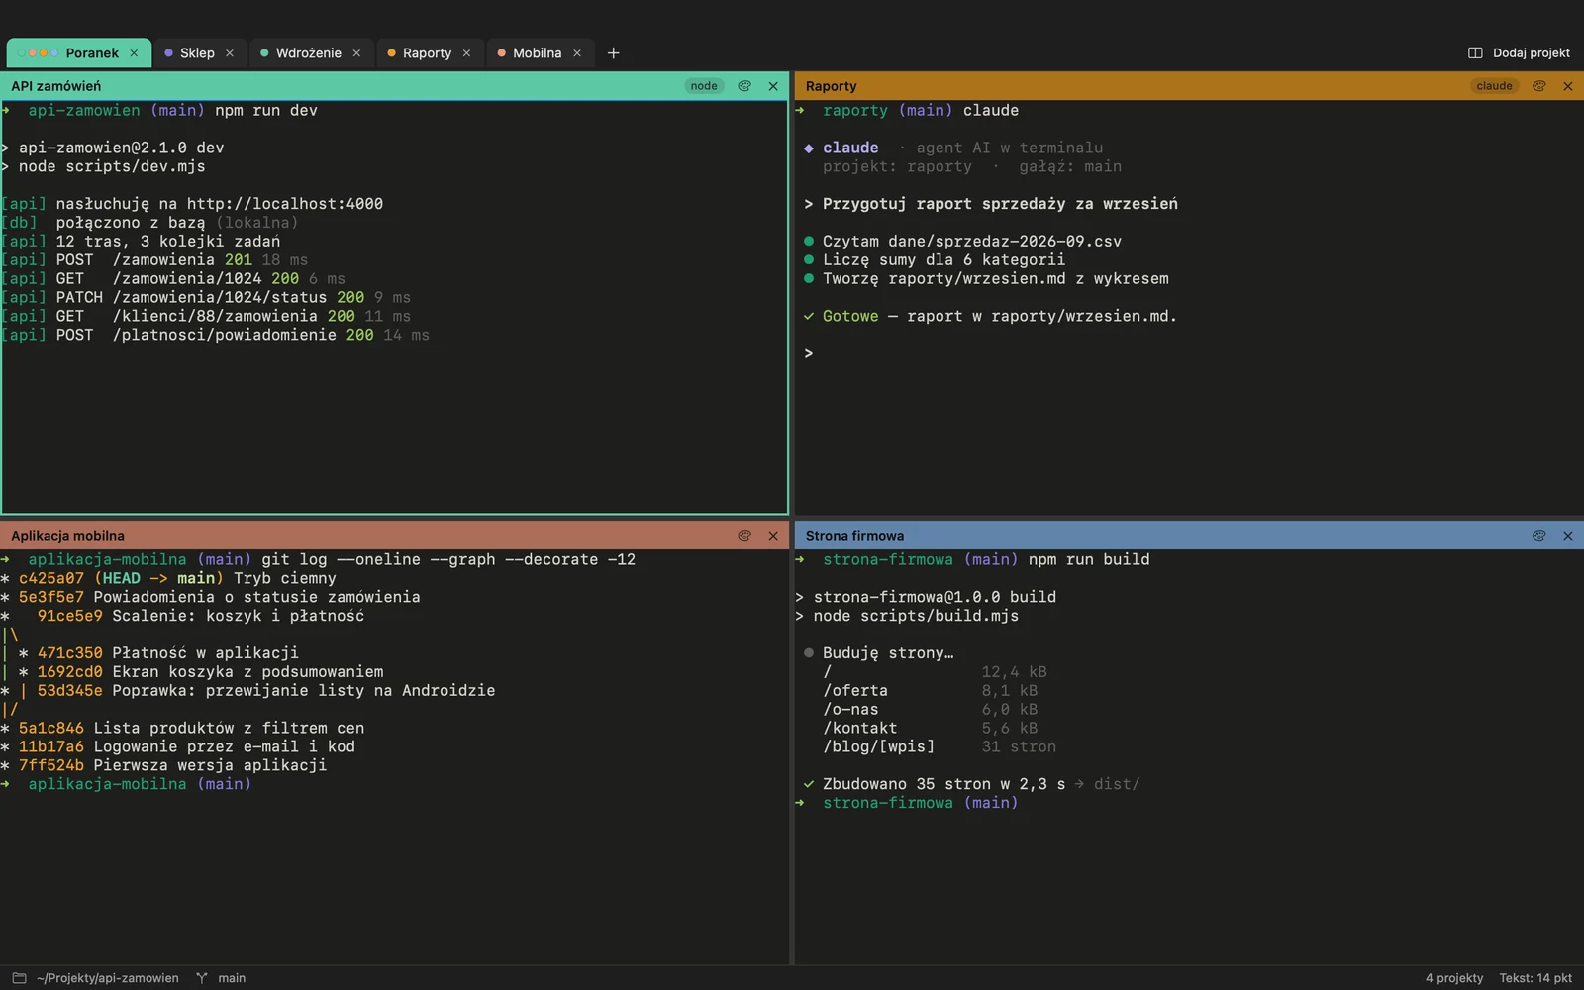Close the Sklep tab
This screenshot has width=1584, height=990.
pos(230,53)
